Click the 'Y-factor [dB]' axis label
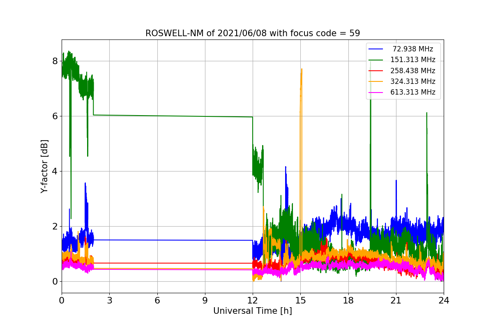Screen dimensions: 493x329 click(45, 166)
